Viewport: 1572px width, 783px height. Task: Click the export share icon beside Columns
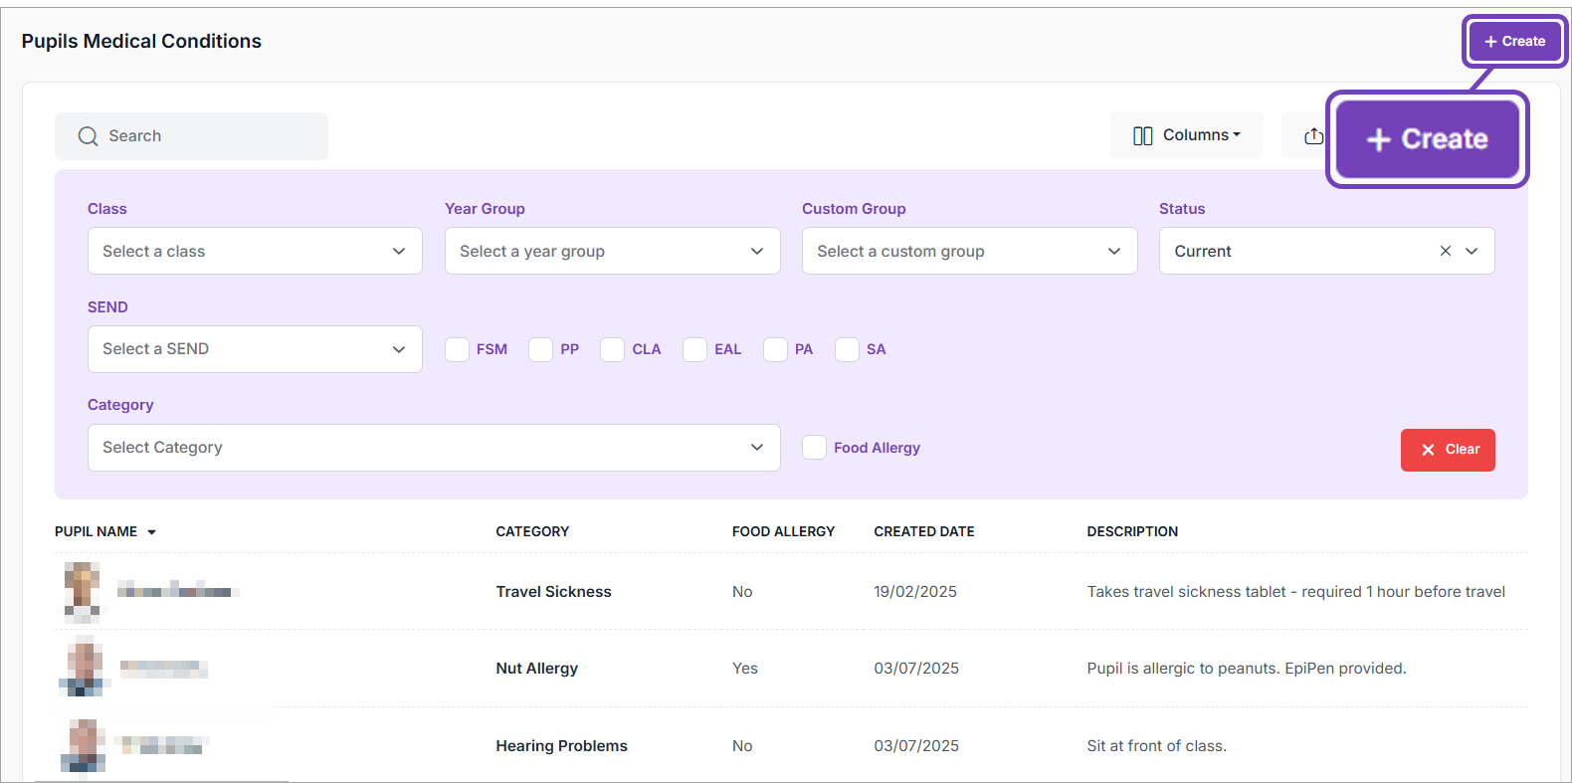tap(1313, 136)
